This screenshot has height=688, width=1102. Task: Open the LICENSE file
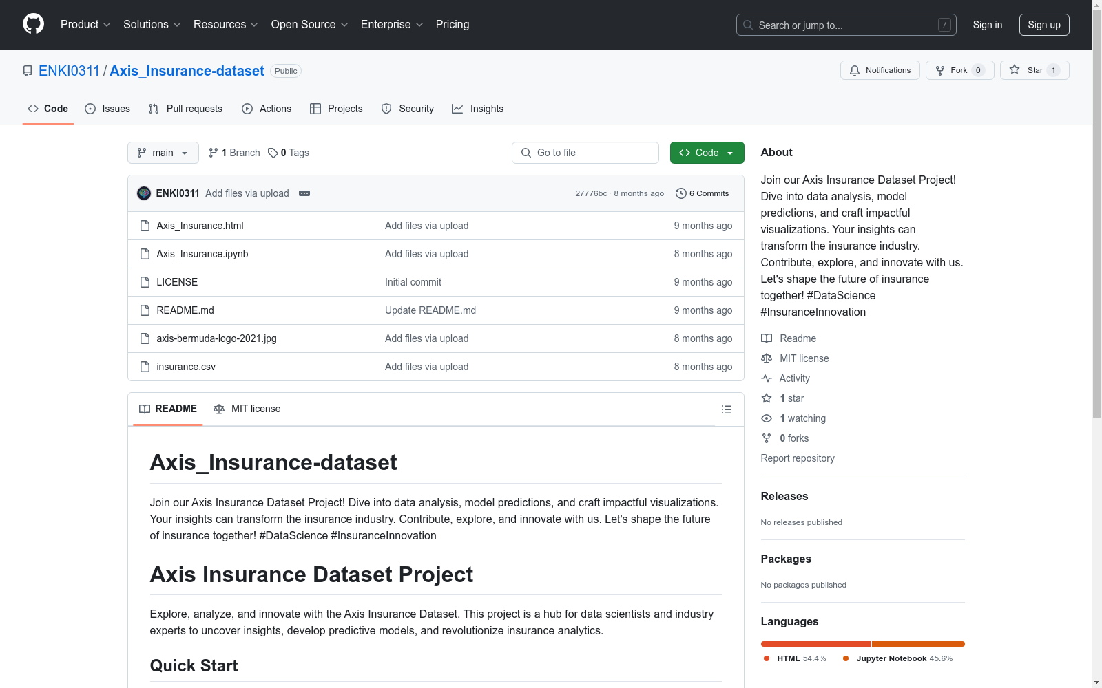point(177,282)
